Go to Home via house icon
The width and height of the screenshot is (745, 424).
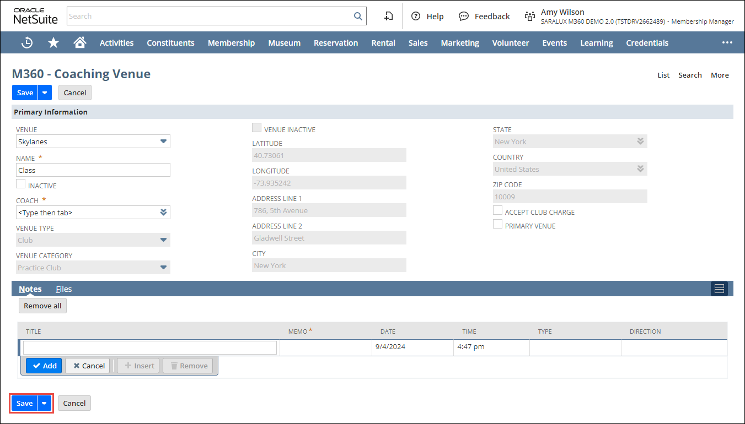[x=80, y=43]
